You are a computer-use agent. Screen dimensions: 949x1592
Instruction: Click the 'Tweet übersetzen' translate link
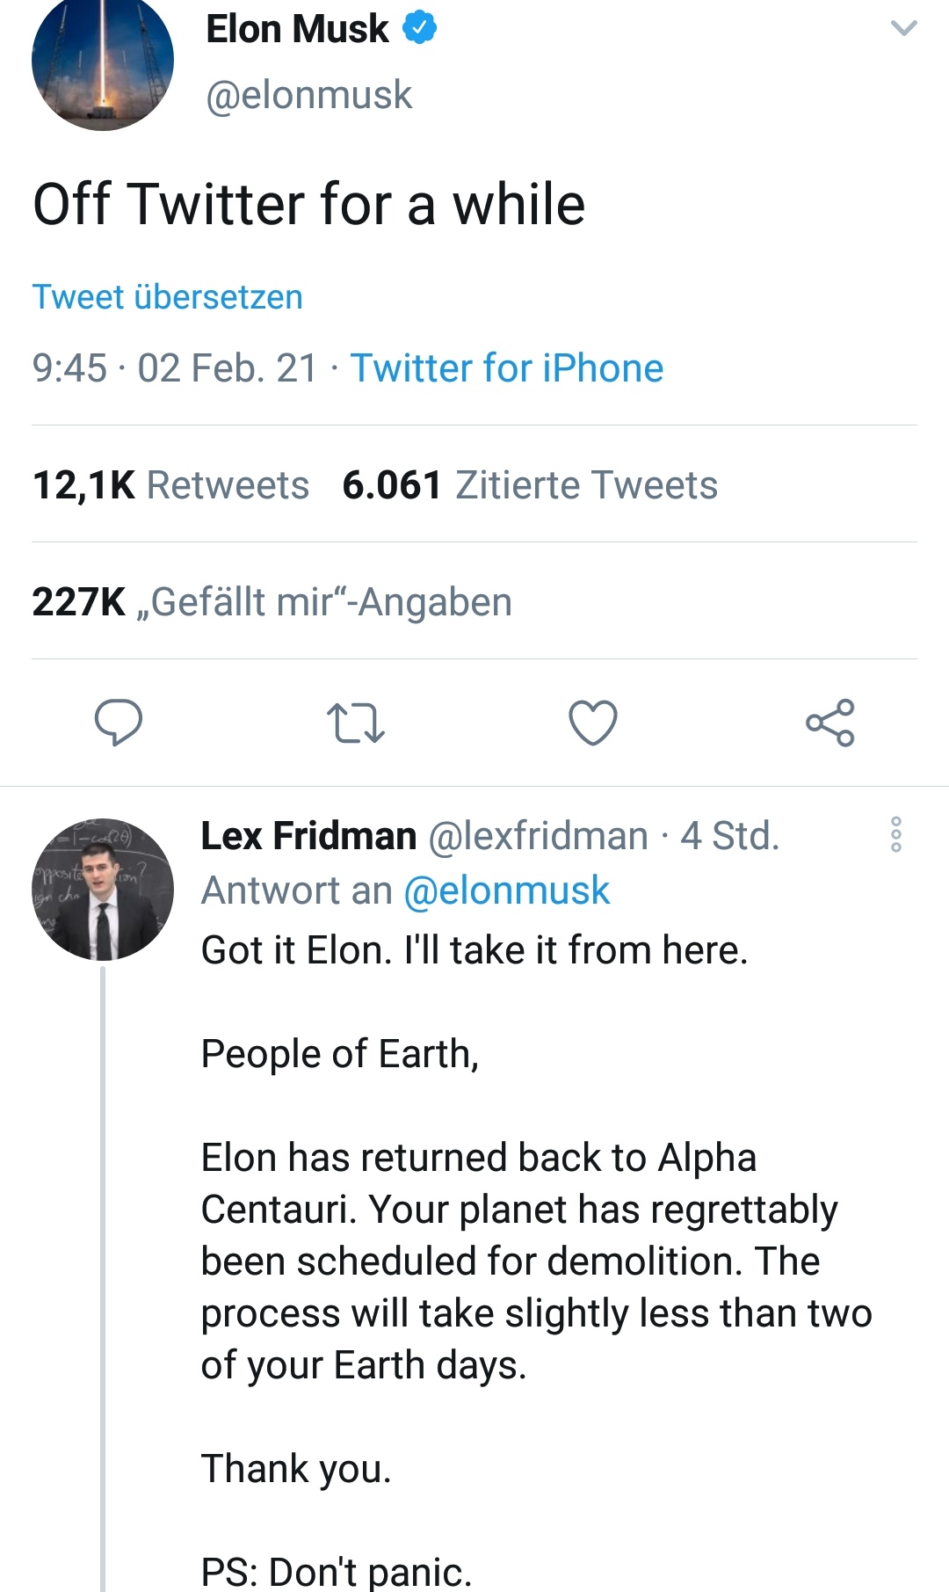(167, 297)
